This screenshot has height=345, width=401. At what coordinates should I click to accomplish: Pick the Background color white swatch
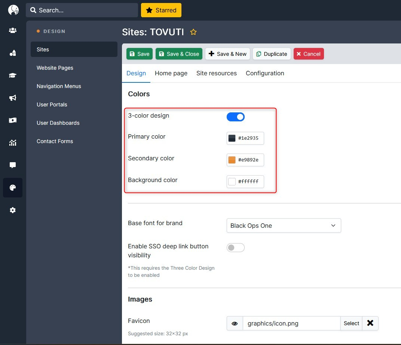[232, 182]
